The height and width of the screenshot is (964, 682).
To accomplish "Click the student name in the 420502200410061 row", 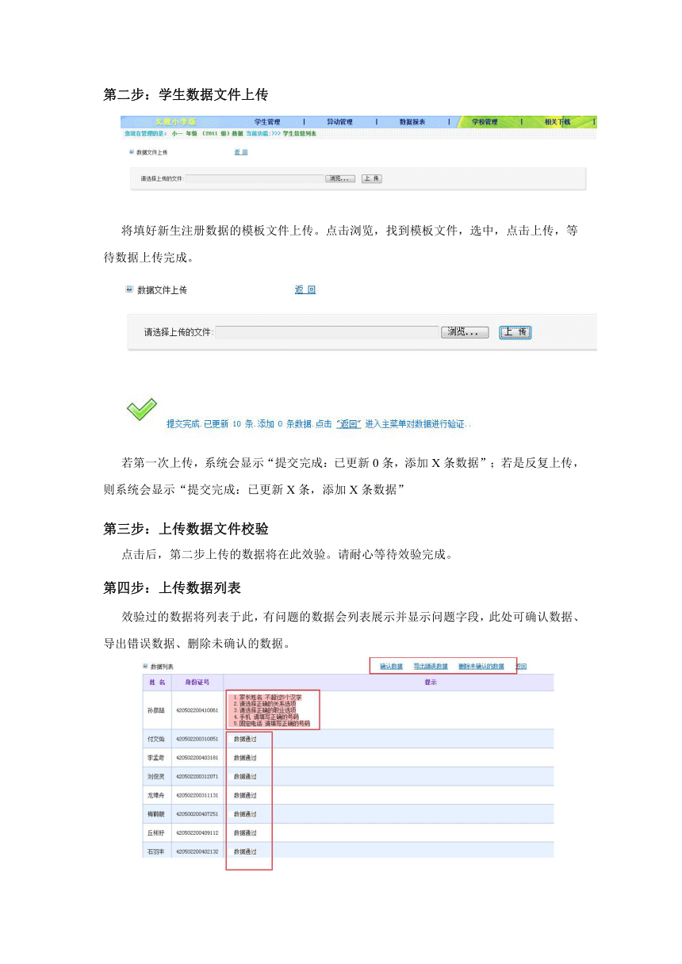I will tap(155, 710).
